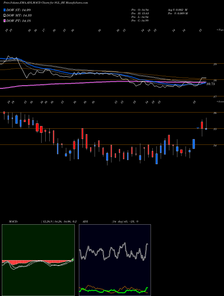224x296 pixels.
Task: Click the 'Pre C: 14.99' value
Action: (141, 21)
